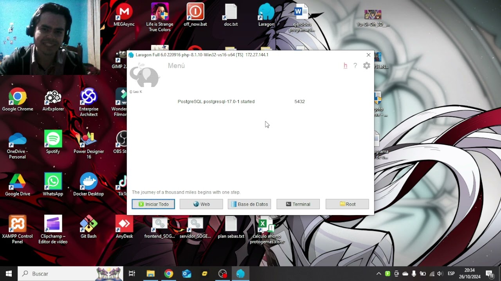Click the PostgreSQL port value 5432

tap(299, 101)
